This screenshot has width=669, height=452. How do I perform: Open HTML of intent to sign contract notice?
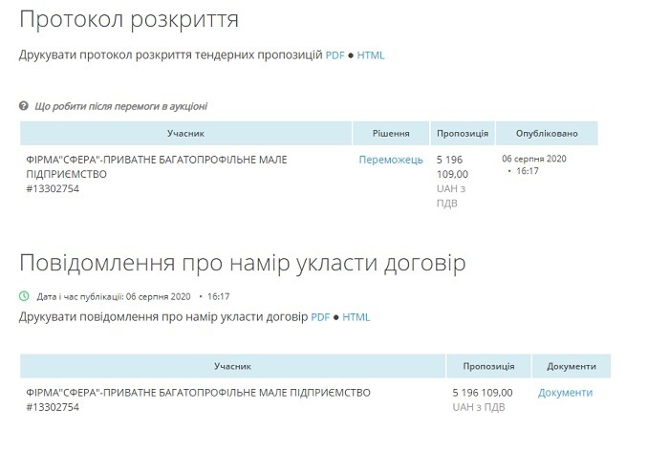tap(356, 317)
